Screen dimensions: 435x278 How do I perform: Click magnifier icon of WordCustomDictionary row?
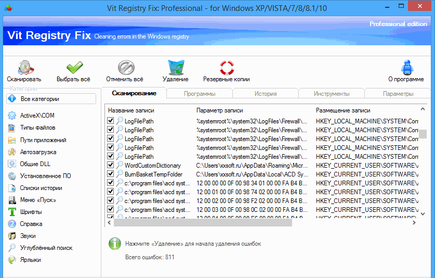click(120, 165)
